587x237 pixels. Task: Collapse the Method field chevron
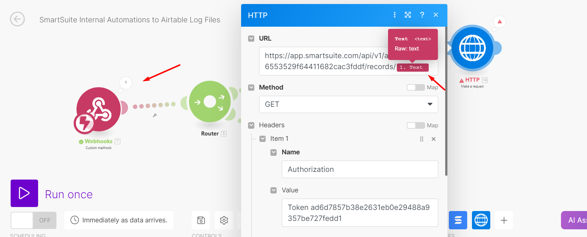click(251, 87)
